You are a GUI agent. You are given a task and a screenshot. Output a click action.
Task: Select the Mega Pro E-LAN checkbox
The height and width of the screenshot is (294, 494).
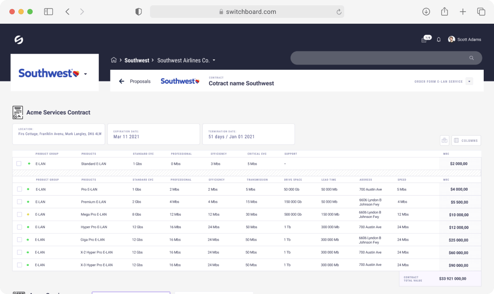20,214
